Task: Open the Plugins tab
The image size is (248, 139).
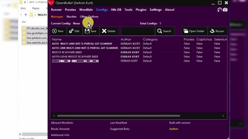Action: coord(141,10)
